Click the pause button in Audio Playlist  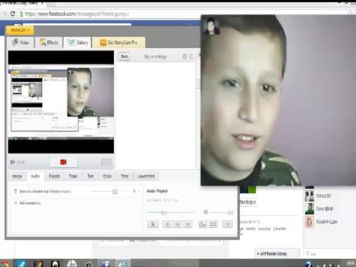point(167,224)
